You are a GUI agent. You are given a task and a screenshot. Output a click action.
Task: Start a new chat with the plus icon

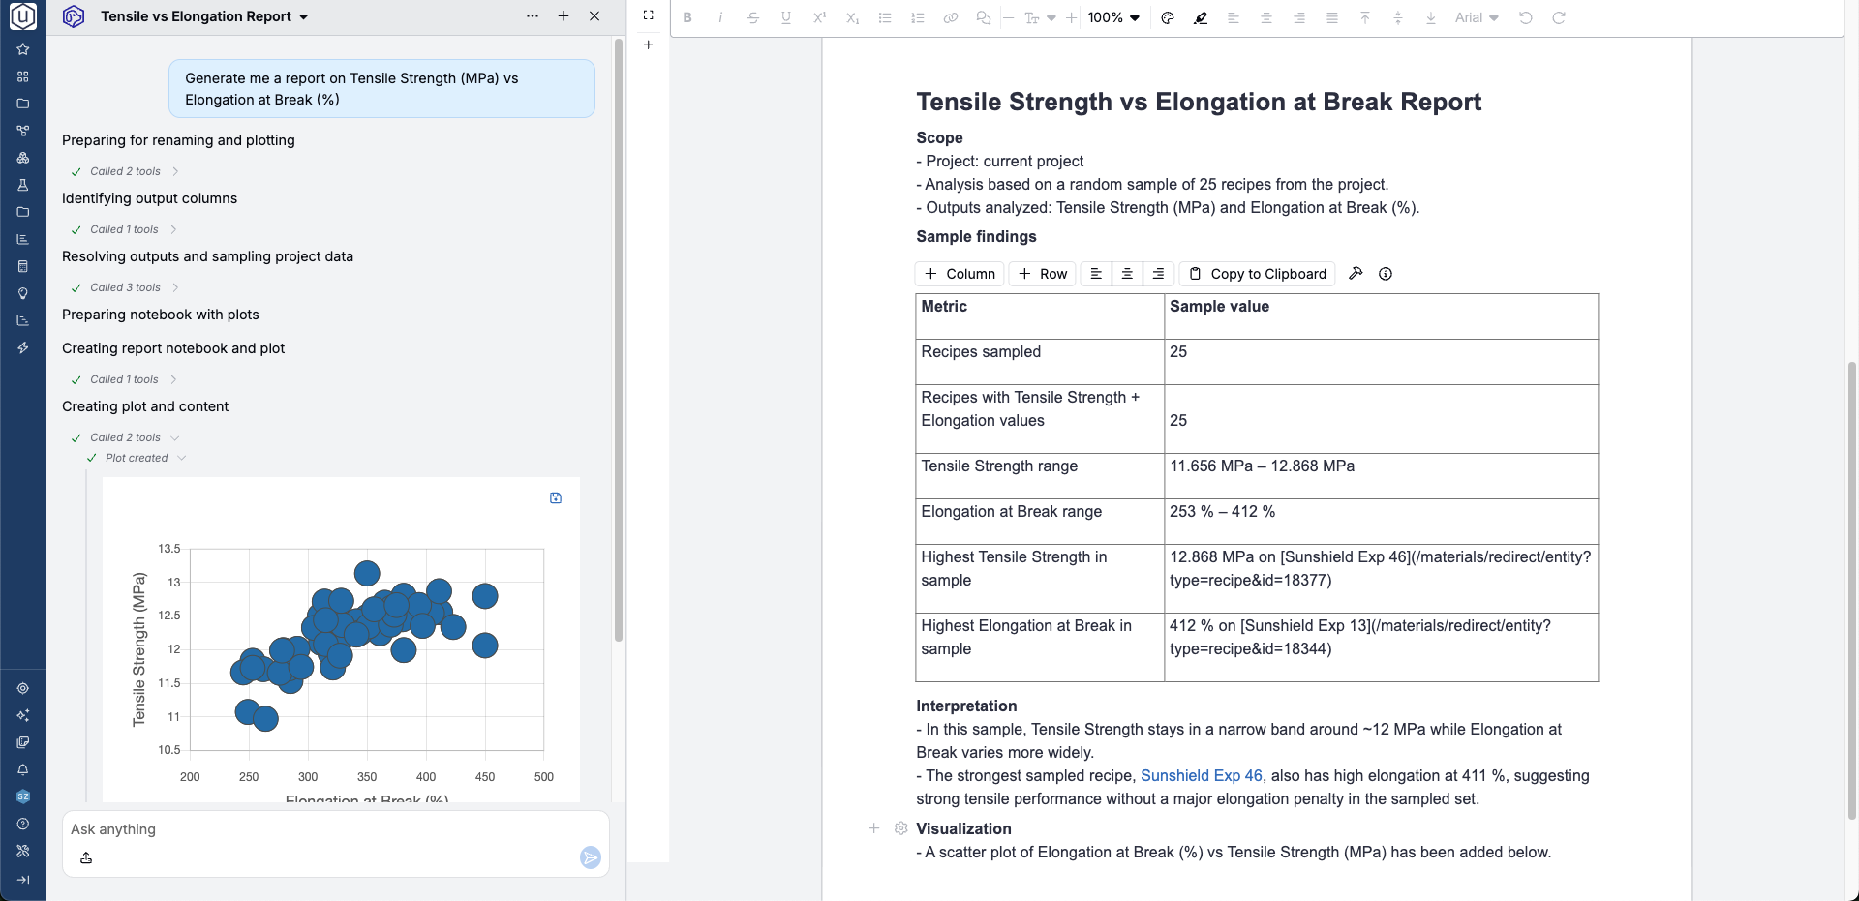point(564,16)
